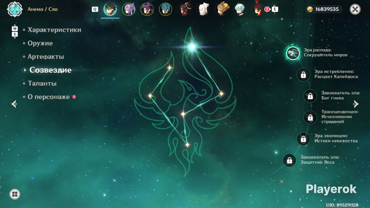
Task: Click the Q previous-character key hint
Action: click(x=95, y=9)
